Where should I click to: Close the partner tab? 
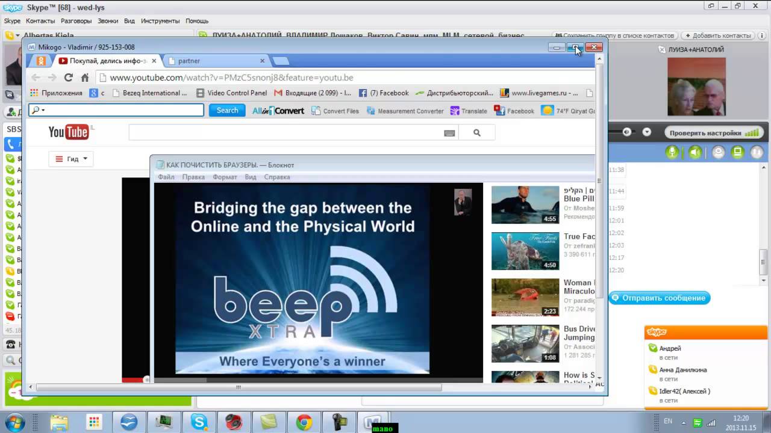[263, 61]
